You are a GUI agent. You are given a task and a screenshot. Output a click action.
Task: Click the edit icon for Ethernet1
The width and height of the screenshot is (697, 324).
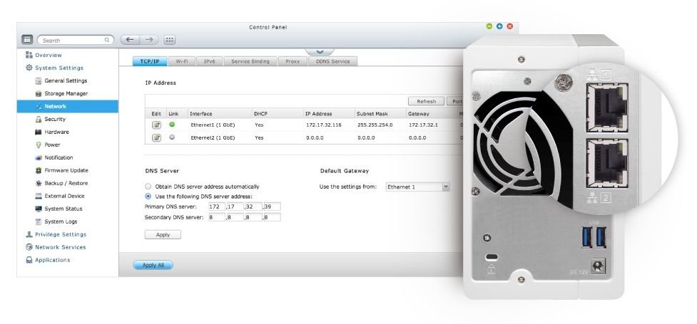click(156, 125)
